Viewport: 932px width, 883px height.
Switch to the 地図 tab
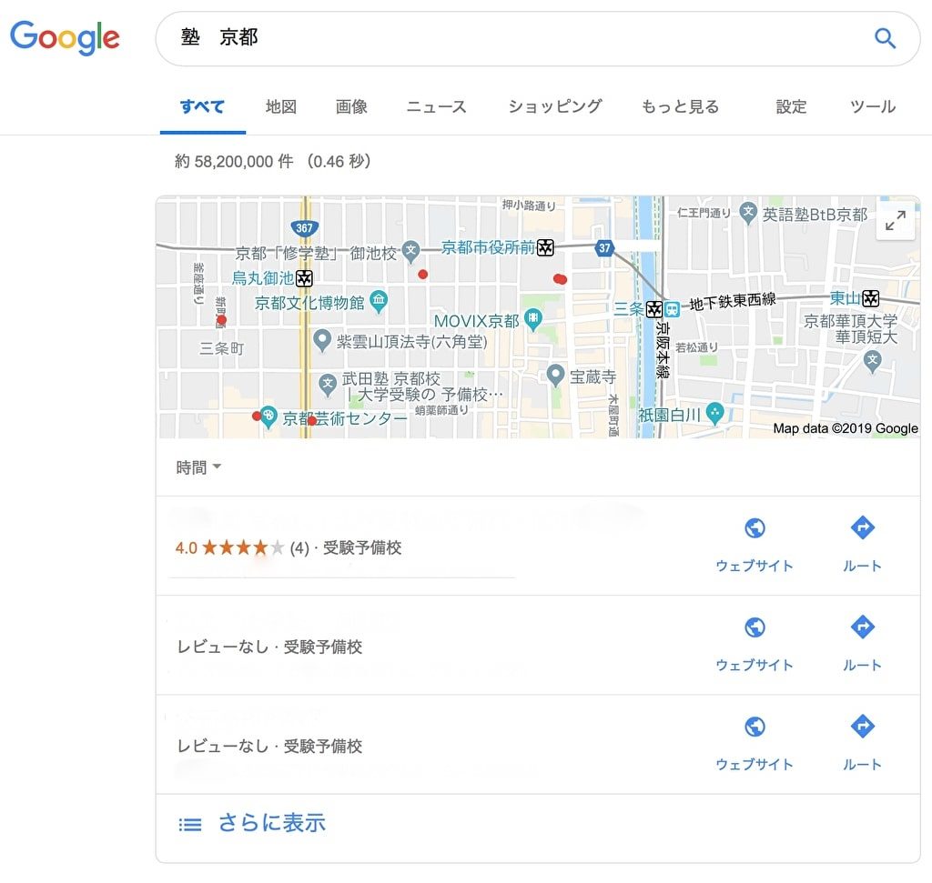click(281, 106)
